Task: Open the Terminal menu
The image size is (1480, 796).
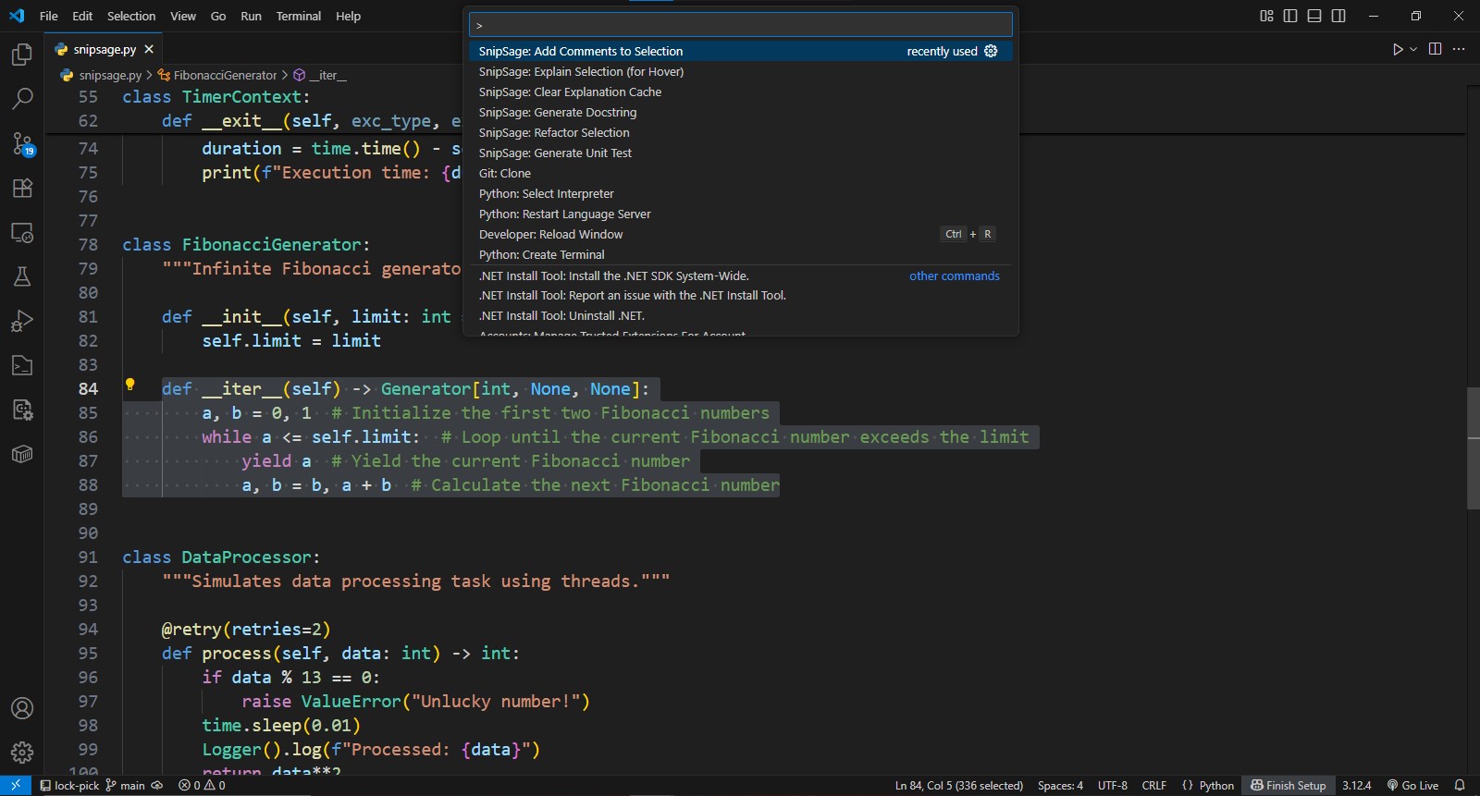Action: (298, 16)
